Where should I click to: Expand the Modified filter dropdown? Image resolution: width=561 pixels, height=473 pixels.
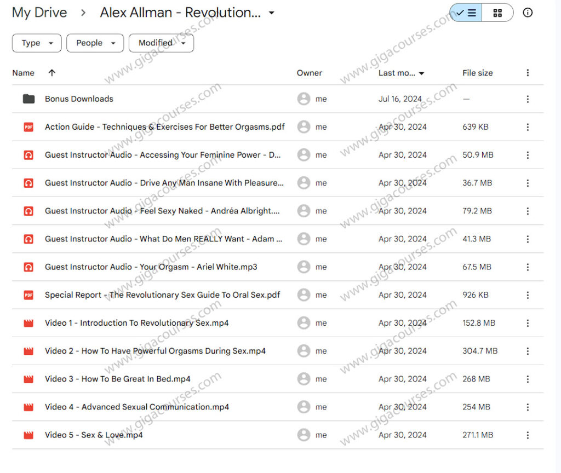tap(161, 43)
